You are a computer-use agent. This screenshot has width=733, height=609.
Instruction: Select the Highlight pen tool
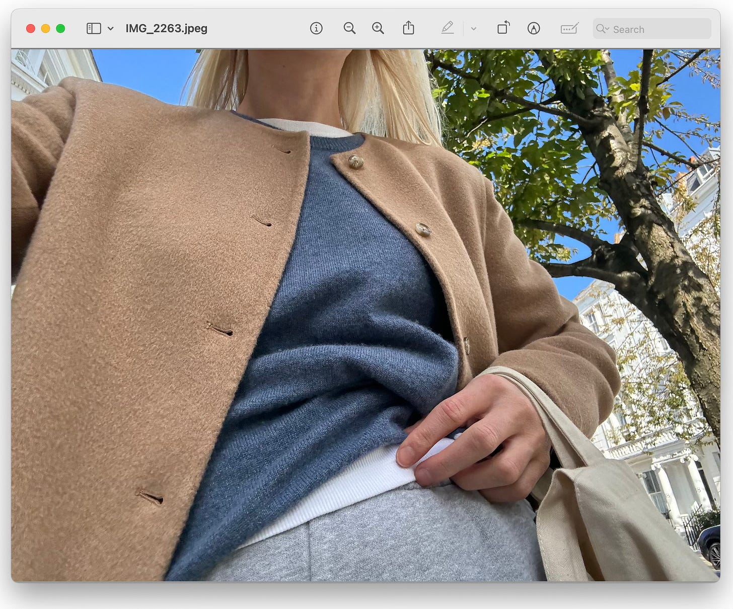[x=447, y=28]
